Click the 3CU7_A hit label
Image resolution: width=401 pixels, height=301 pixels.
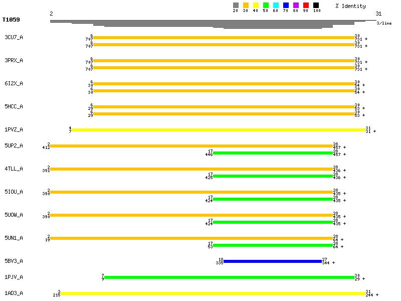pyautogui.click(x=14, y=38)
